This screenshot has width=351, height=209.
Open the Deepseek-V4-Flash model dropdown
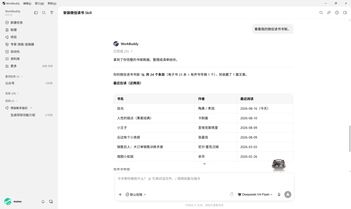[255, 194]
